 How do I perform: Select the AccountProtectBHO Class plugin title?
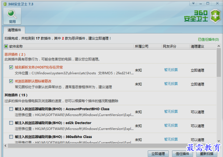(x=62, y=109)
